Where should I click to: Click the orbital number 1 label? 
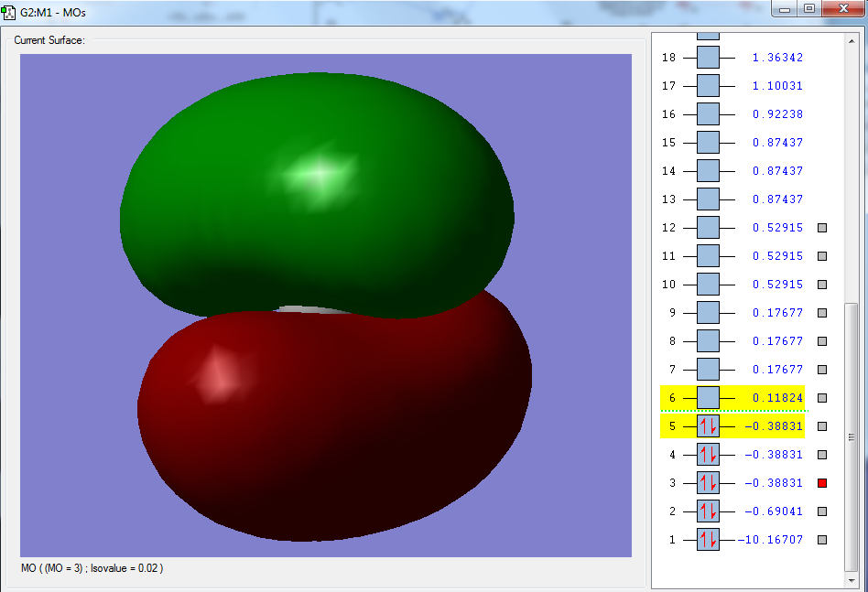pos(672,540)
